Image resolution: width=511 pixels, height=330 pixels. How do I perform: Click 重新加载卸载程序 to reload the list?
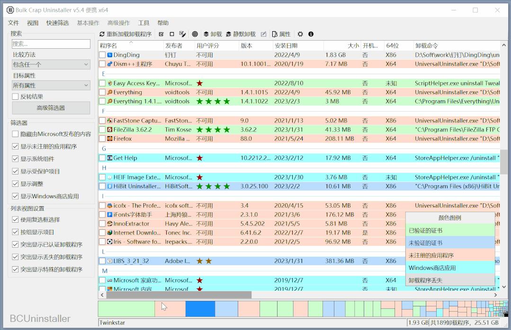(x=127, y=34)
